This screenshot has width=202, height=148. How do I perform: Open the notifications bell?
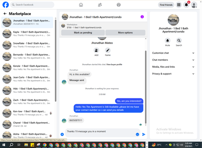(186, 5)
